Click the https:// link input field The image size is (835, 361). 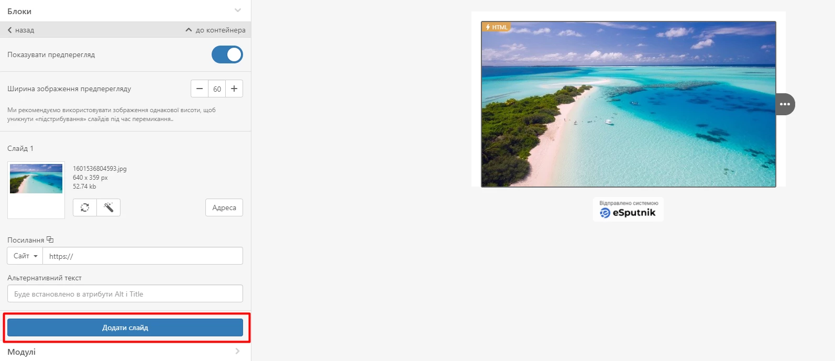(142, 256)
